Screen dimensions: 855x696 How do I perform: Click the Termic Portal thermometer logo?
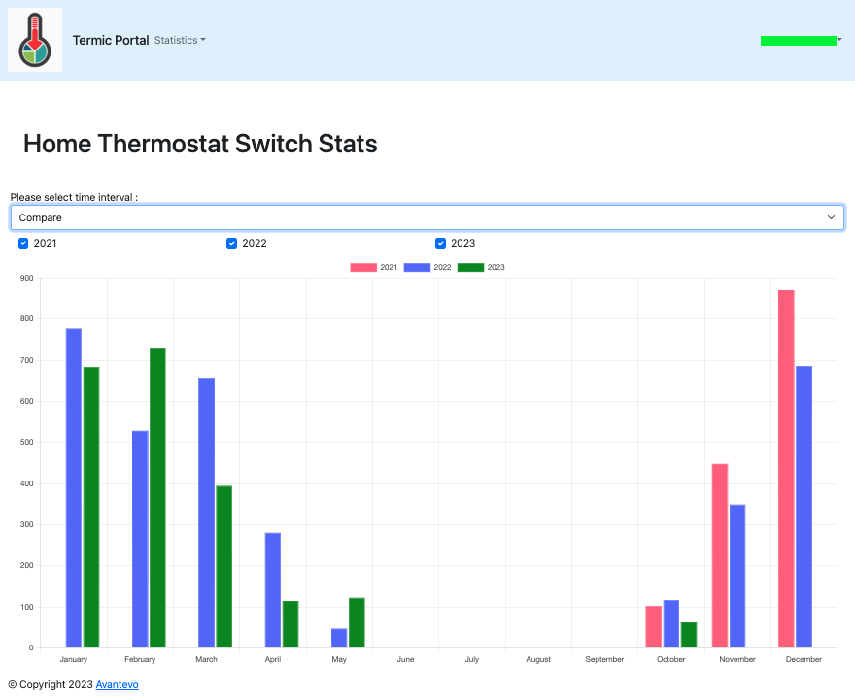tap(35, 40)
